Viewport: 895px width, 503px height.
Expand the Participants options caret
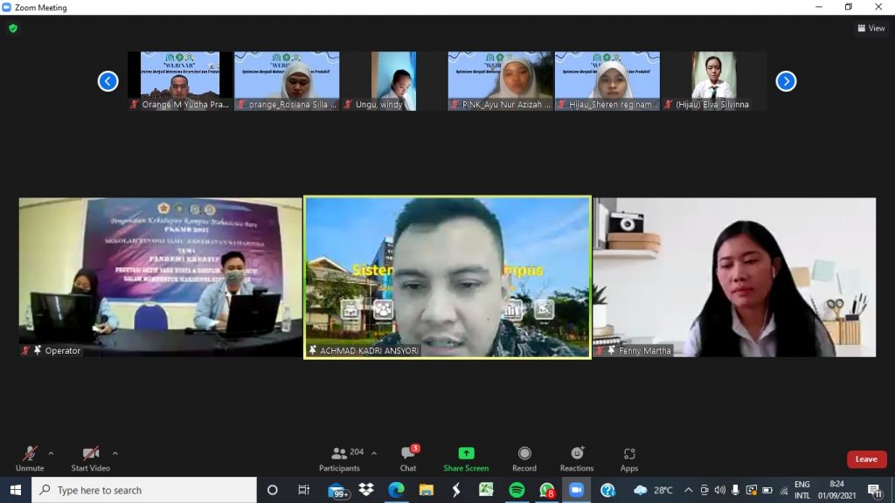374,453
